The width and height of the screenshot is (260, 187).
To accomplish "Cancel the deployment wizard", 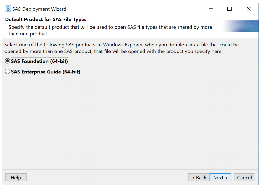I will pos(245,178).
